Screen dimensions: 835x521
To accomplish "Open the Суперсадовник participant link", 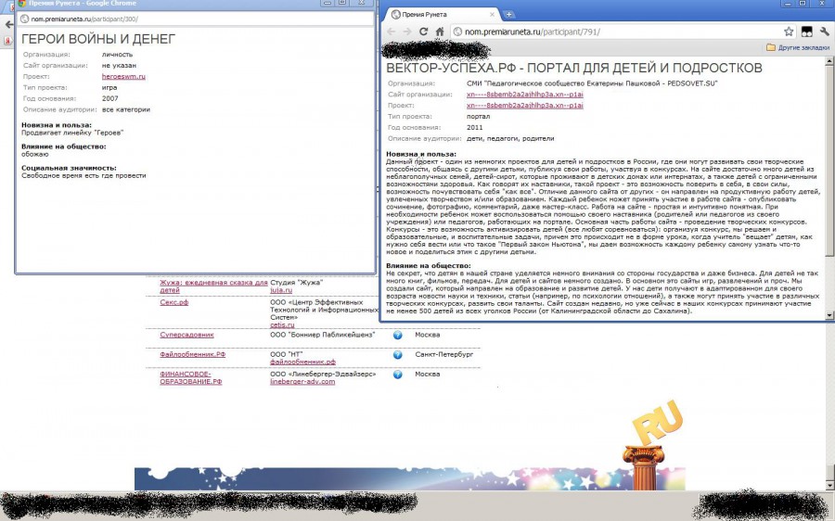I will 186,335.
